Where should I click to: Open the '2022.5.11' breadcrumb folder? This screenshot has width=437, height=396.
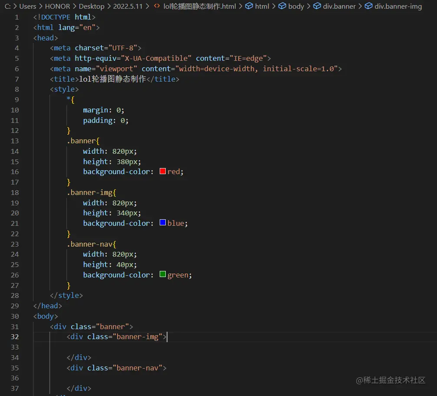click(128, 6)
